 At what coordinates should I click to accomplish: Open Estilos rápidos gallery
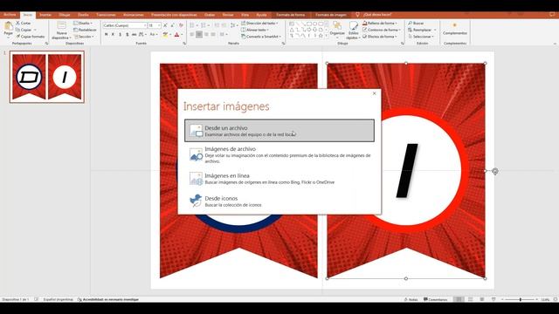point(353,31)
